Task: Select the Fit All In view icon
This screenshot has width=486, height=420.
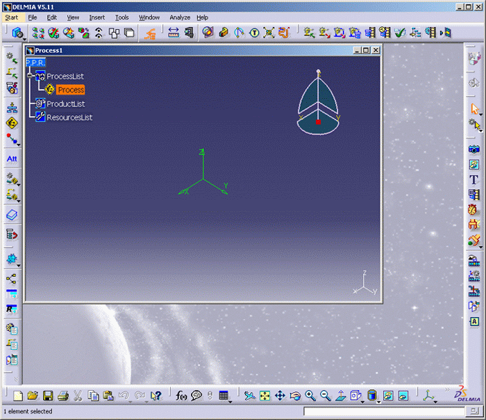Action: pos(265,396)
